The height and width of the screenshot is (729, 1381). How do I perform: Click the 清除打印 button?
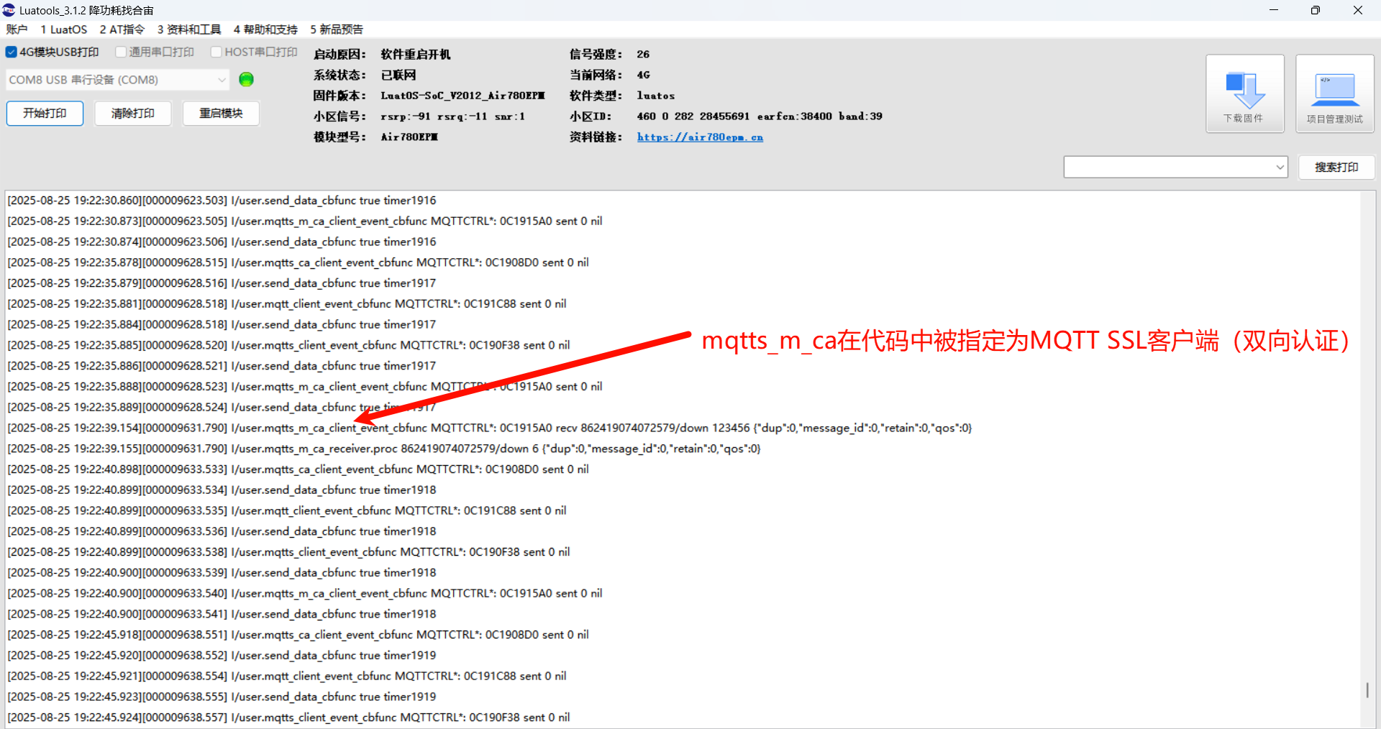(133, 114)
